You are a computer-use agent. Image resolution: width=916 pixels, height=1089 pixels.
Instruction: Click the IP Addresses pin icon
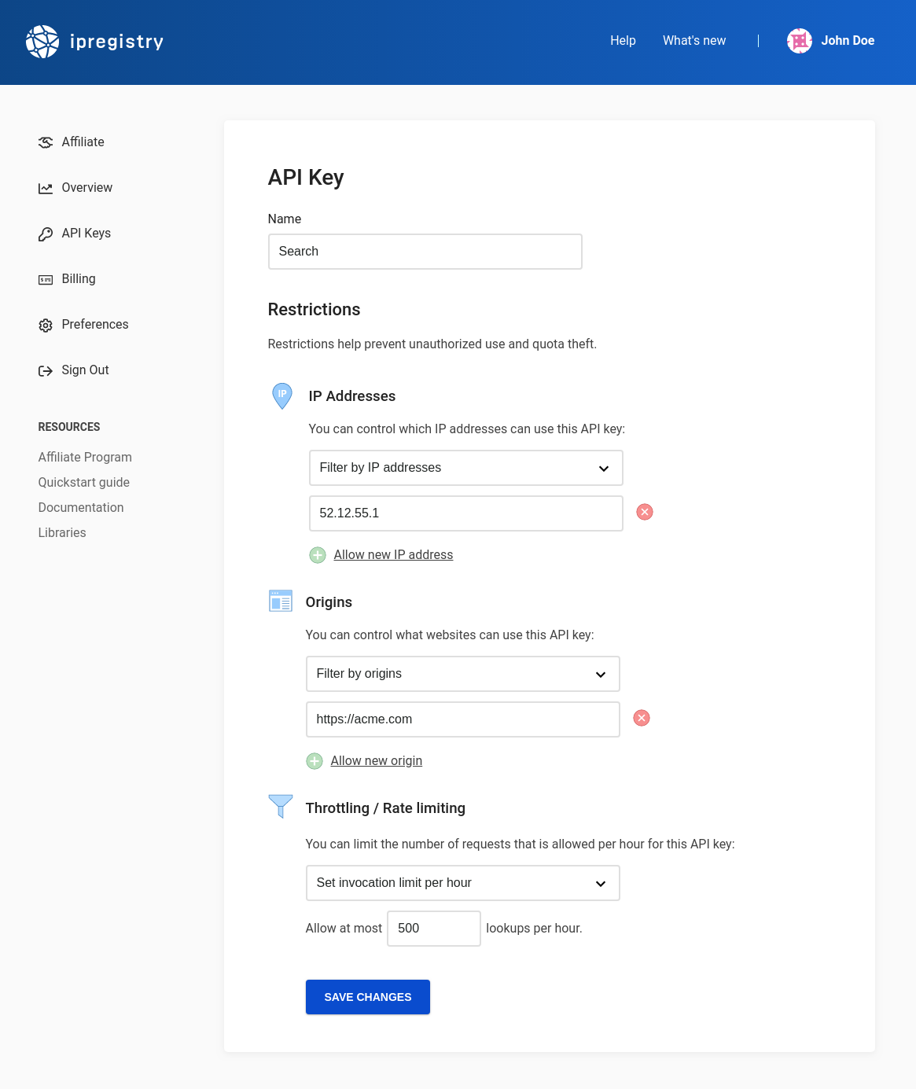coord(281,395)
